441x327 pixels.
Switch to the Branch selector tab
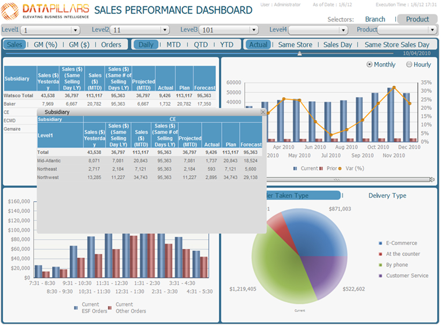point(375,19)
